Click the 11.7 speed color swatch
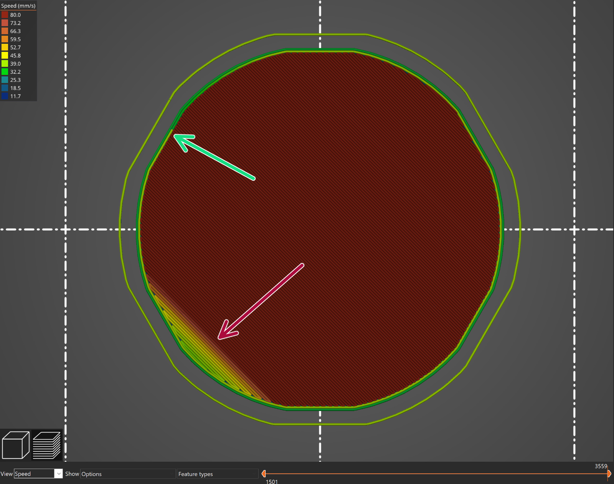The image size is (614, 484). tap(5, 96)
